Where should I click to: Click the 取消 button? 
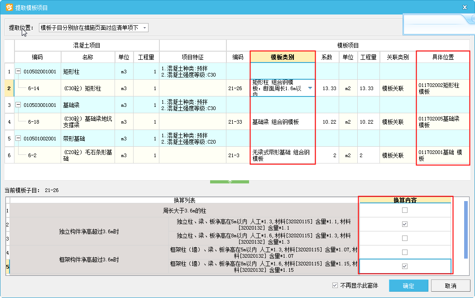point(450,286)
